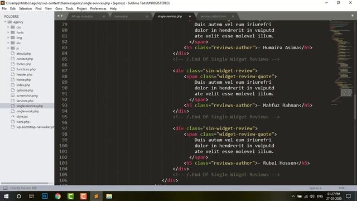The height and width of the screenshot is (201, 357).
Task: Open the File menu
Action: point(4,9)
